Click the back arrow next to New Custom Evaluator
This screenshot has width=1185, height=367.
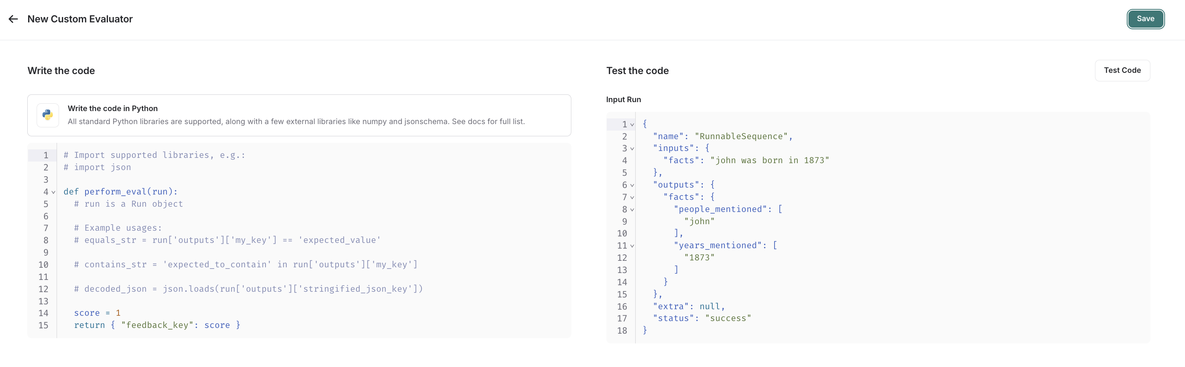click(x=13, y=19)
